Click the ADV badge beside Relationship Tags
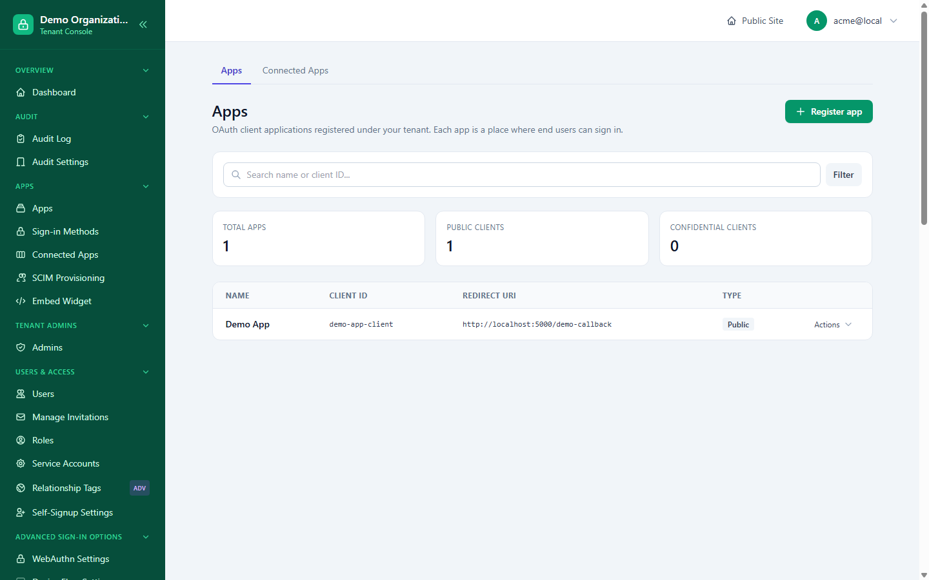Viewport: 929px width, 580px height. 139,488
